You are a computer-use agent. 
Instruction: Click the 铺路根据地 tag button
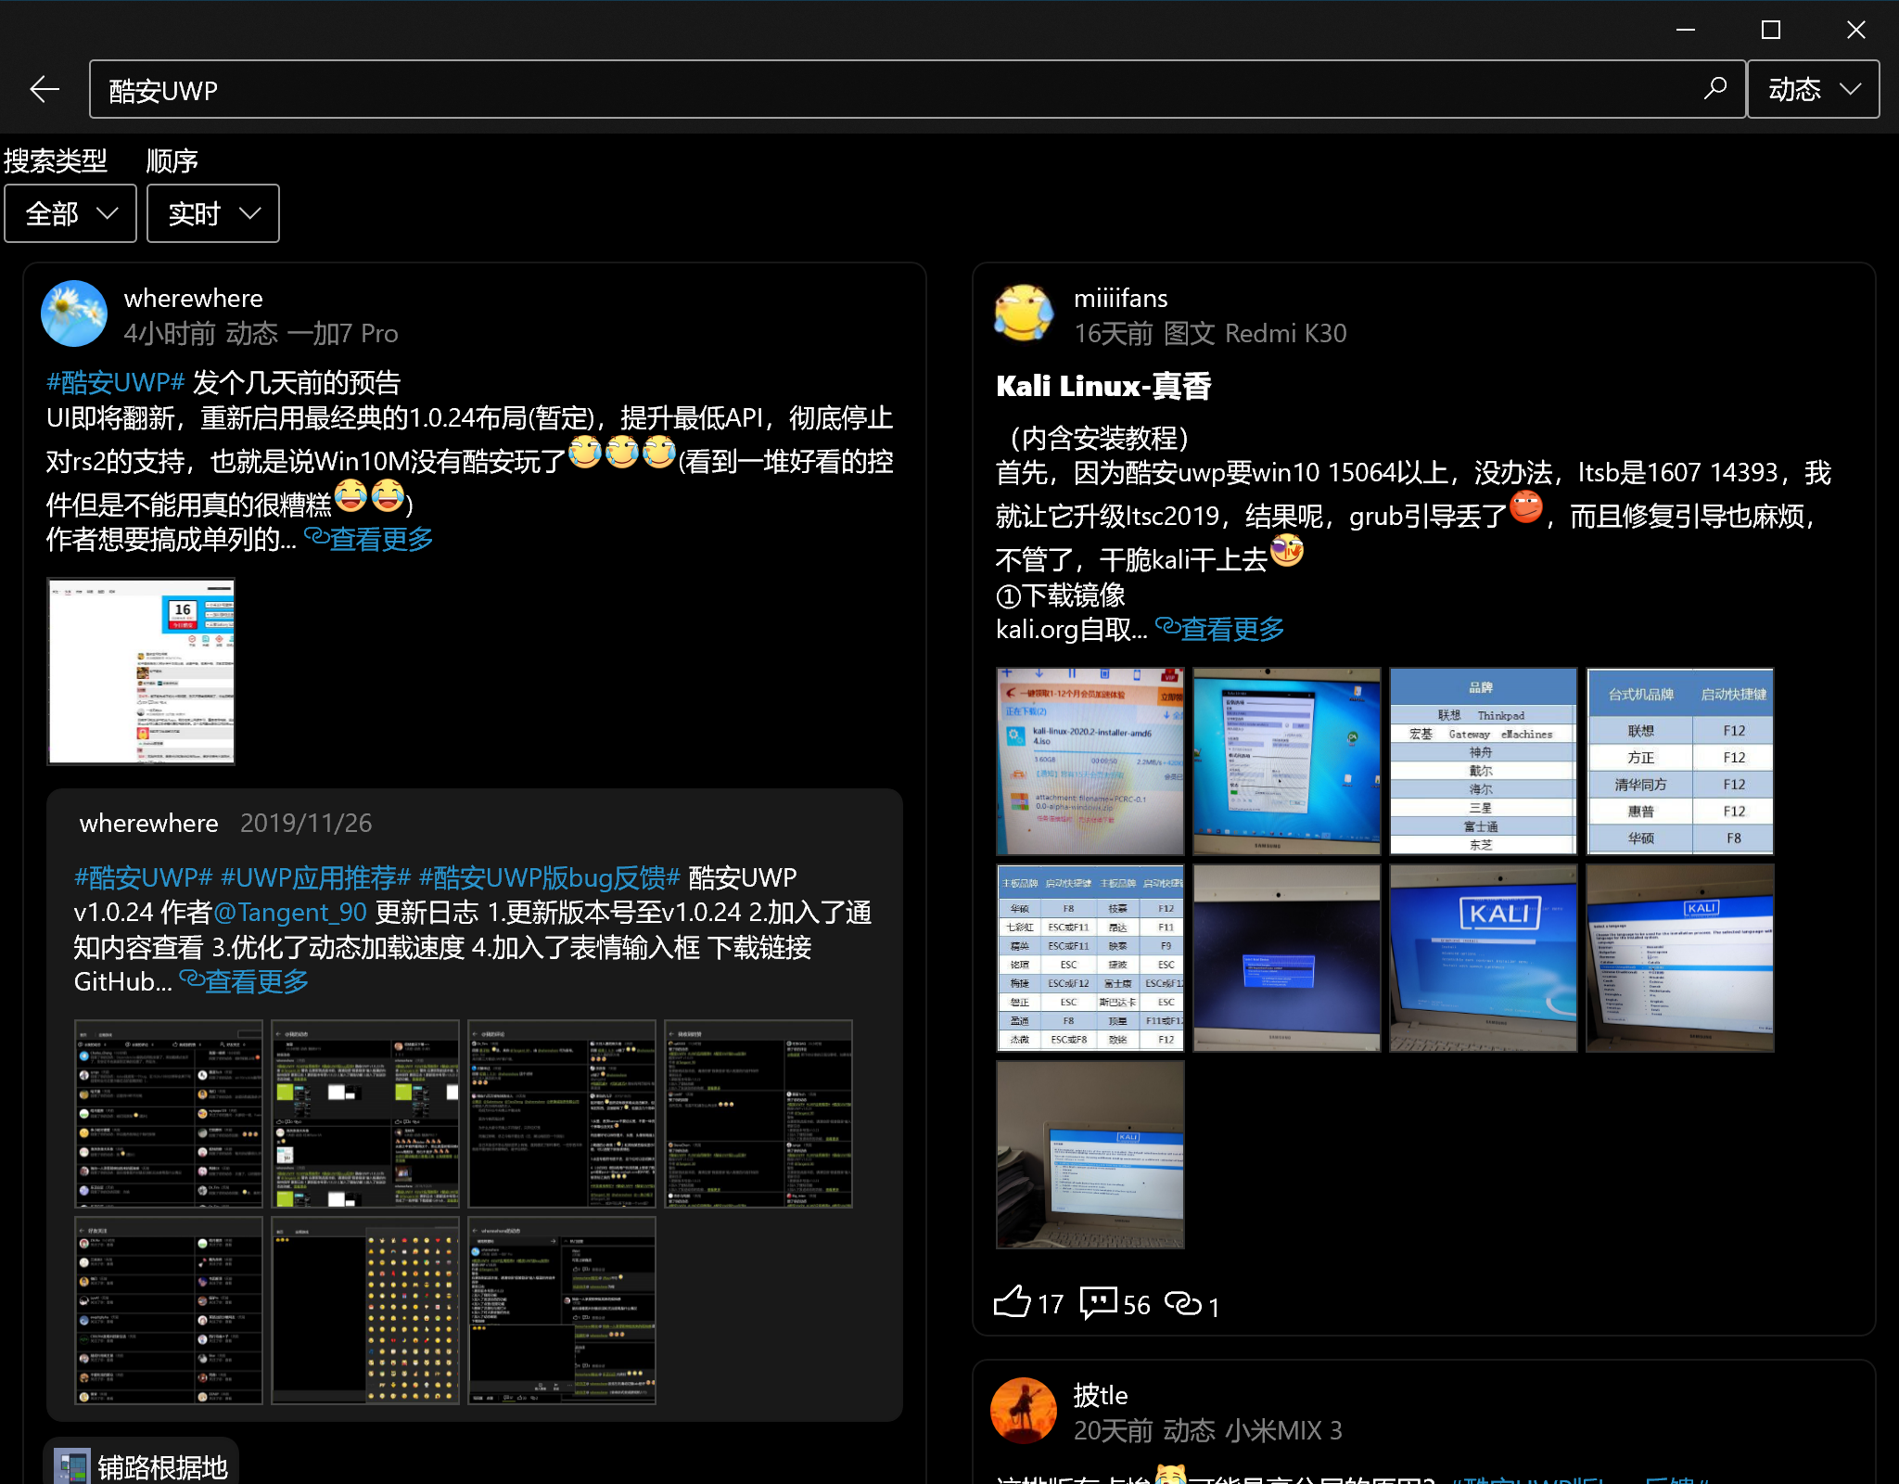(141, 1465)
